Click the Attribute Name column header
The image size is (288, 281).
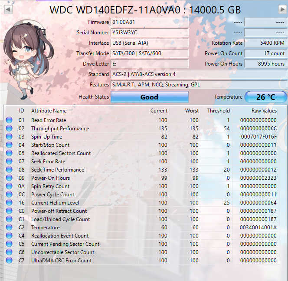pos(49,111)
